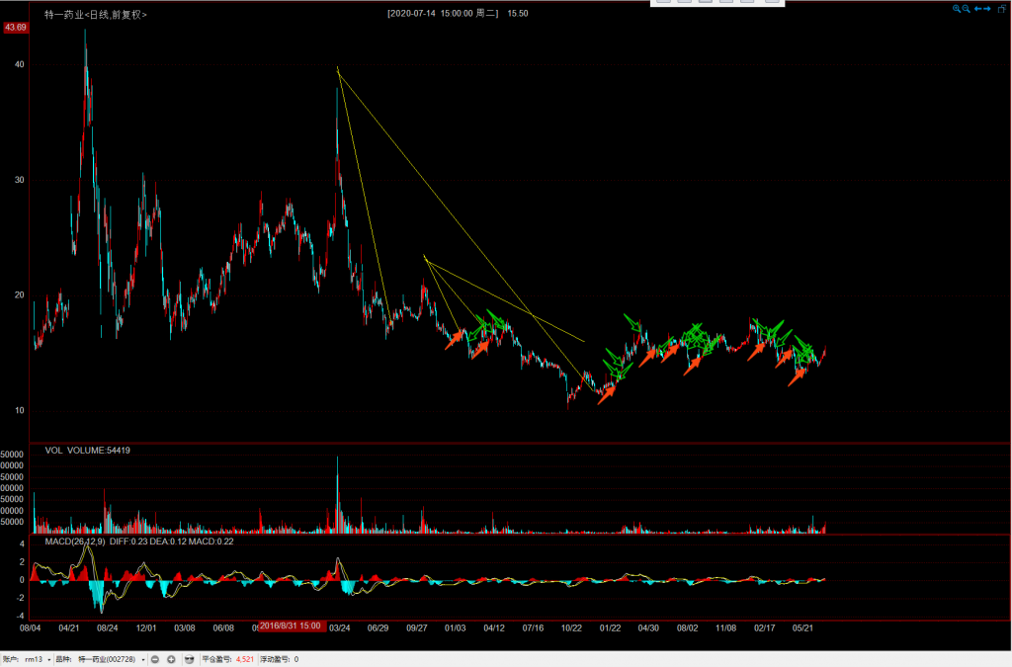Click the zoom in magnifier icon
This screenshot has width=1012, height=667.
click(957, 9)
